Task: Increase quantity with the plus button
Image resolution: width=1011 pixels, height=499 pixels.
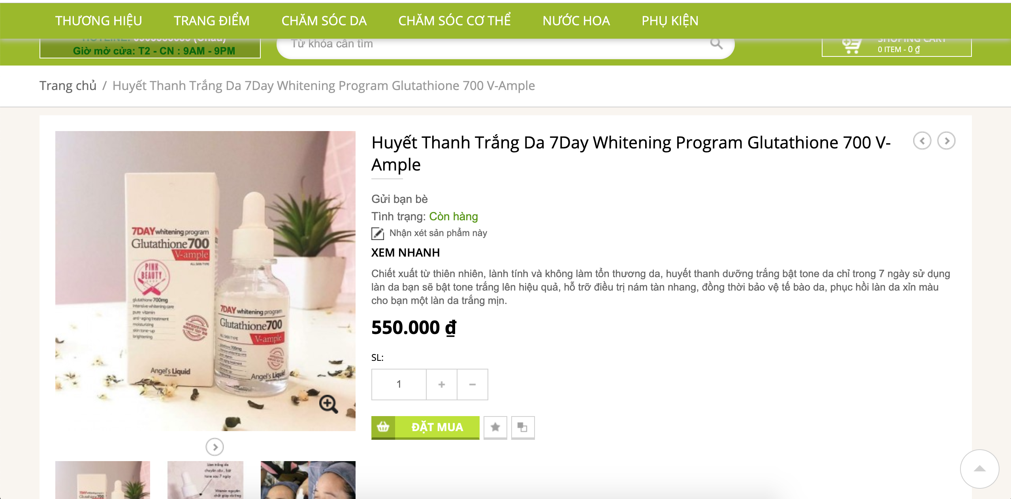Action: click(442, 385)
